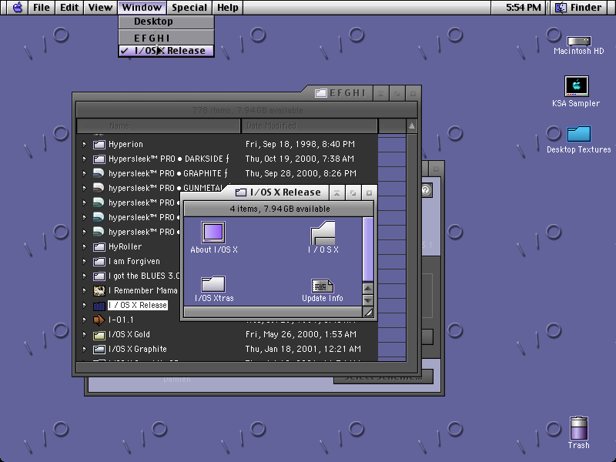Close the open Window menu

(142, 7)
